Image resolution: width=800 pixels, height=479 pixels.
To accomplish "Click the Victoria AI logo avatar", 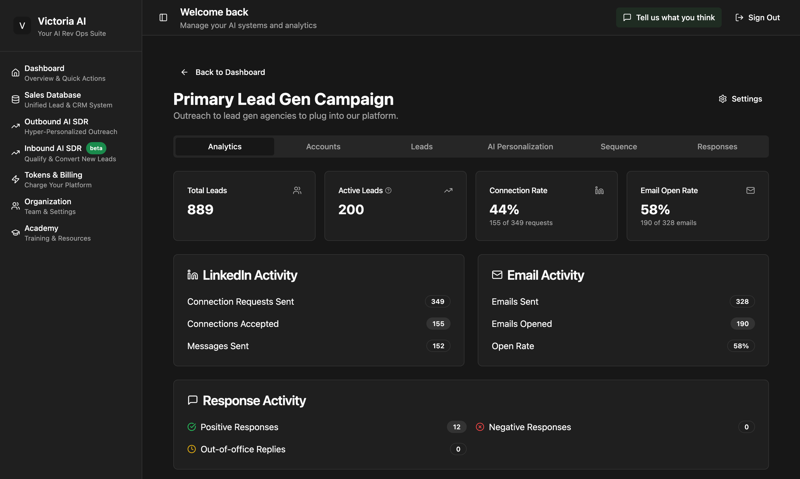I will click(x=22, y=26).
